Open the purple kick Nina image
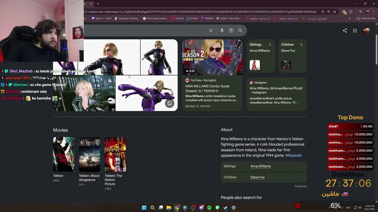 [146, 93]
